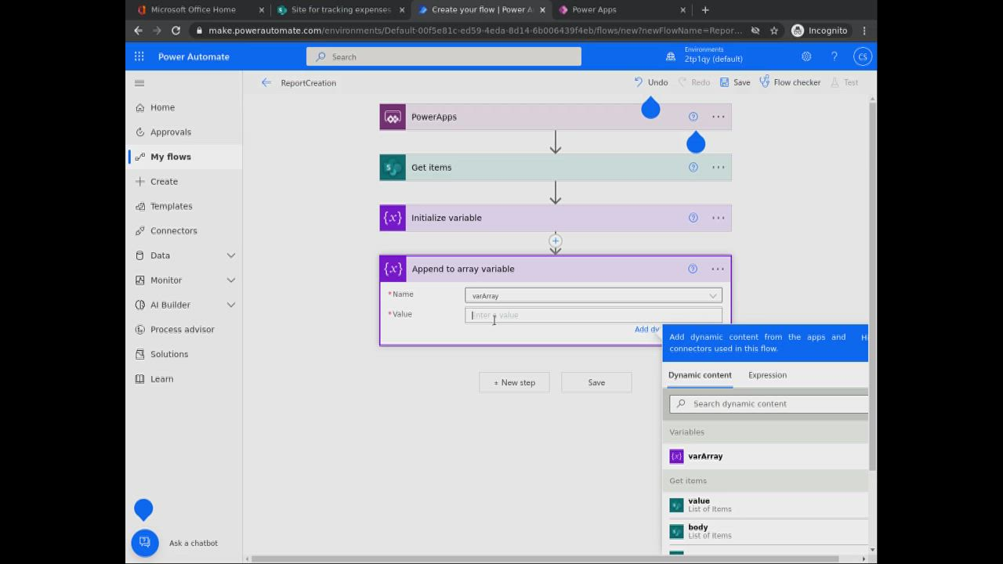This screenshot has height=564, width=1003.
Task: Insert the varArray dynamic content
Action: coord(766,456)
